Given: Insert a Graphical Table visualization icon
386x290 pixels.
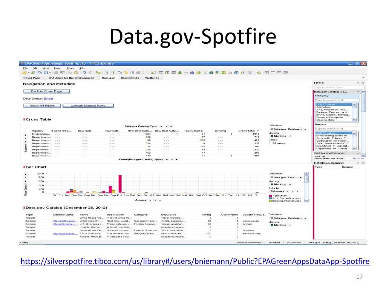Looking at the screenshot, I should point(173,73).
